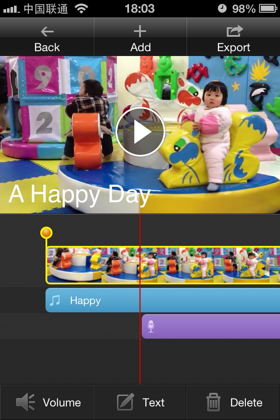Click the orange clip start marker
This screenshot has width=280, height=420.
(x=46, y=233)
